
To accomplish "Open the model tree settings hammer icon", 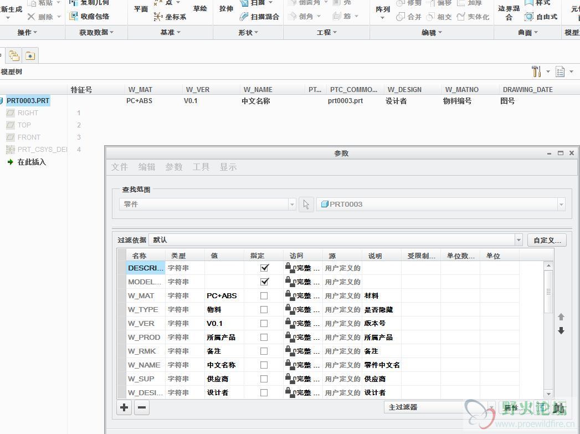I will [536, 71].
